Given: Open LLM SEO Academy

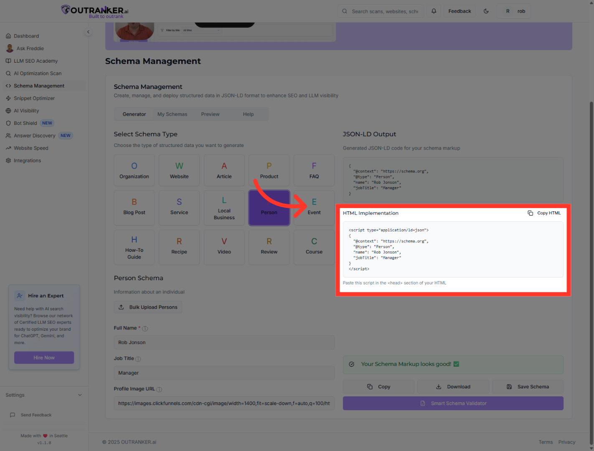Looking at the screenshot, I should coord(44,61).
